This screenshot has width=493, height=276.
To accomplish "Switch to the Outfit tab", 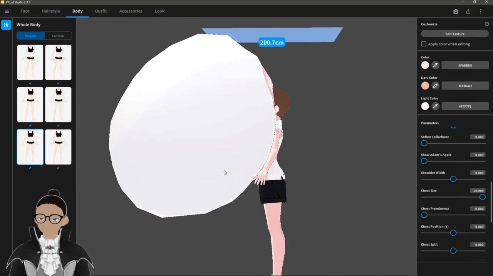I will [x=101, y=11].
